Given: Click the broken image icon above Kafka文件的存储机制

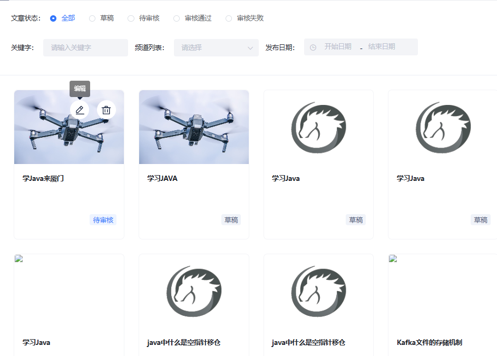Looking at the screenshot, I should coord(393,258).
